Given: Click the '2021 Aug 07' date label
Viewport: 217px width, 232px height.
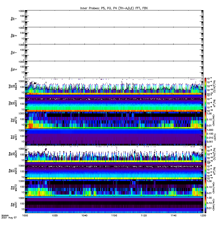Looking at the screenshot, I should tap(9, 218).
